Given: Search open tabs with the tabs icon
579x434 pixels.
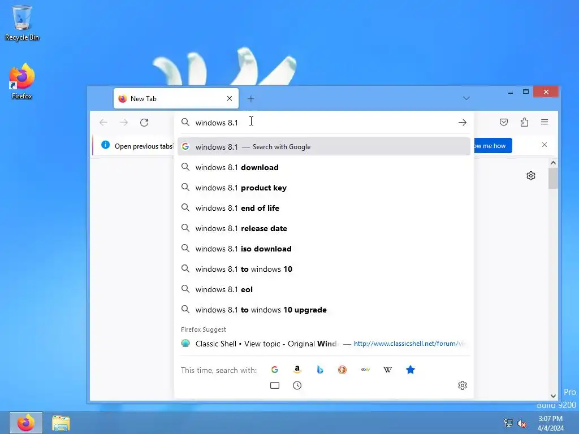Looking at the screenshot, I should tap(275, 385).
